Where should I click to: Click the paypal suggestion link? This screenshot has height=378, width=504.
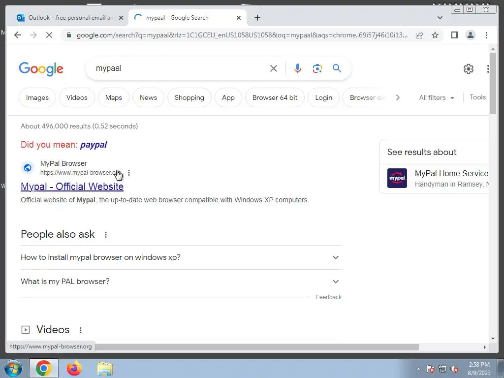[x=94, y=145]
